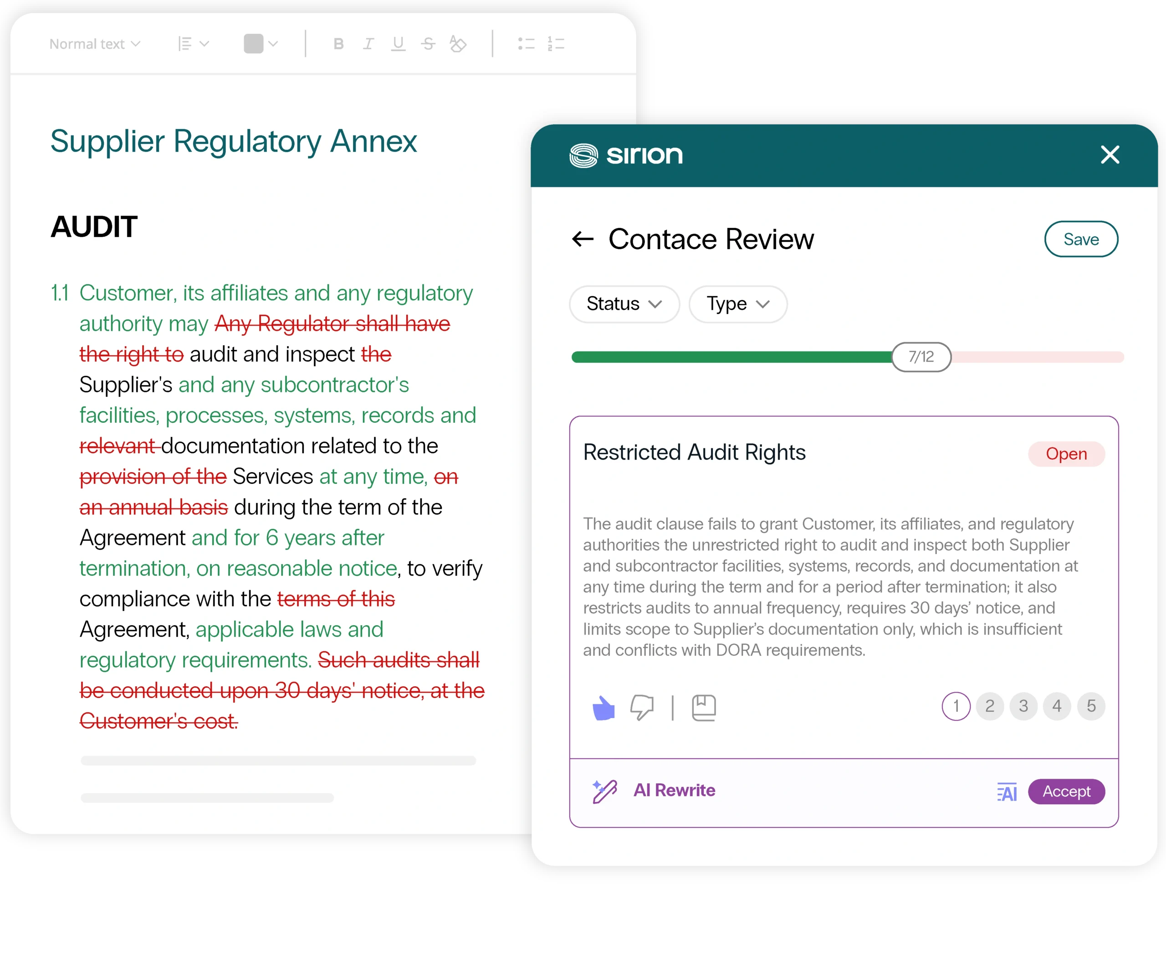Toggle the thumbs down feedback

click(642, 708)
